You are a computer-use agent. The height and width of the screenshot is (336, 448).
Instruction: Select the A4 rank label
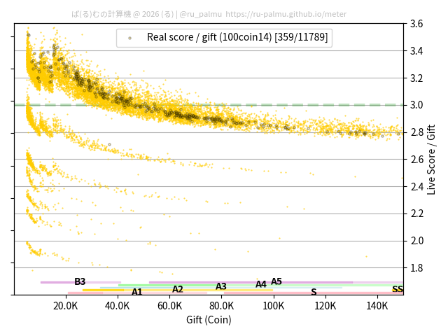261,284
